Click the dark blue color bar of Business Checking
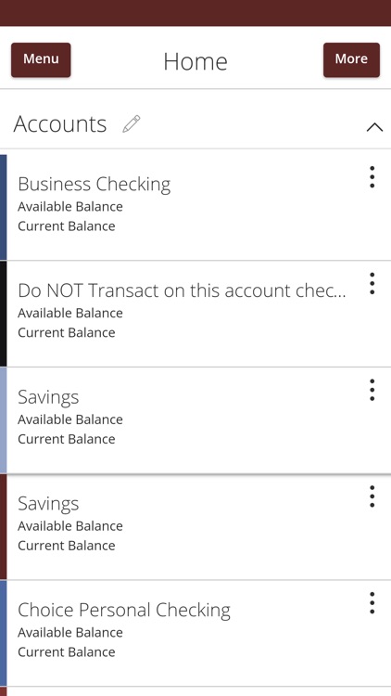Viewport: 391px width, 696px height. [3, 207]
